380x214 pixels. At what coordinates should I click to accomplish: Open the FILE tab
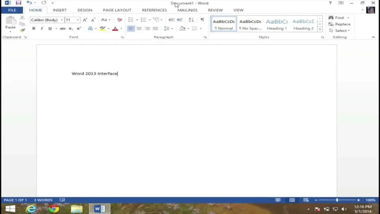12,10
